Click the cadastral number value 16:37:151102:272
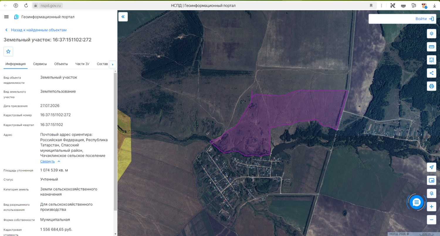This screenshot has width=440, height=236. coord(55,115)
